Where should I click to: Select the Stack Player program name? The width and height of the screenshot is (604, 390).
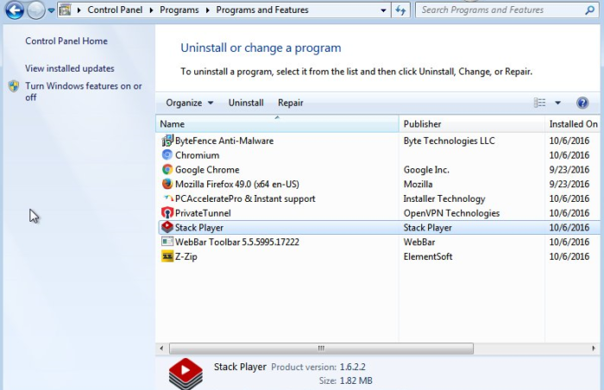[x=199, y=228]
